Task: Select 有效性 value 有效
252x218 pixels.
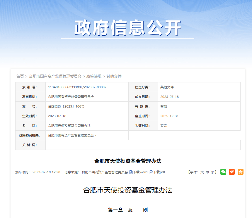Action: [164, 106]
